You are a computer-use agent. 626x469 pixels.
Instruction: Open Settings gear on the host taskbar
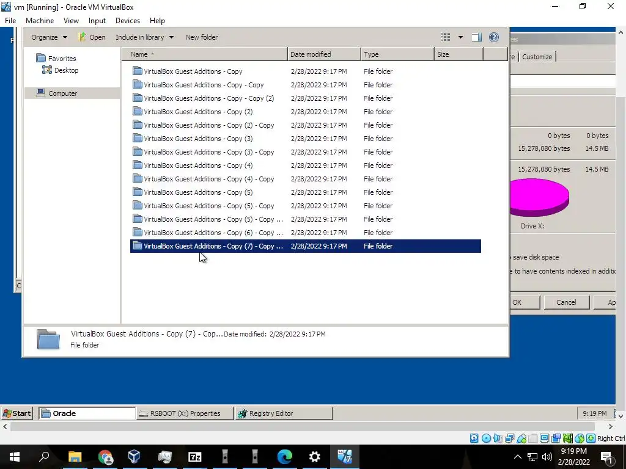tap(315, 456)
